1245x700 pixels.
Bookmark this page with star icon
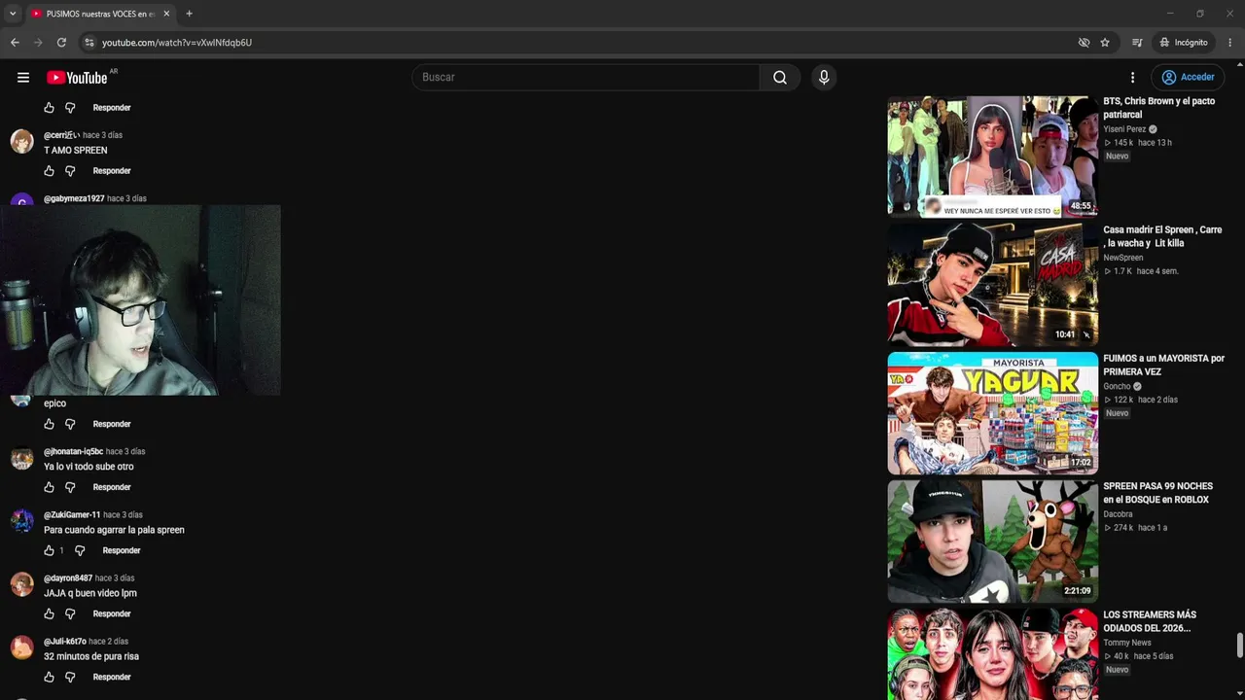click(x=1105, y=43)
